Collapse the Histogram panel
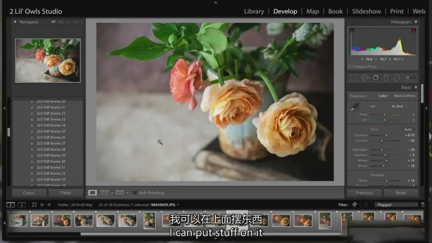The width and height of the screenshot is (432, 243). pos(416,22)
